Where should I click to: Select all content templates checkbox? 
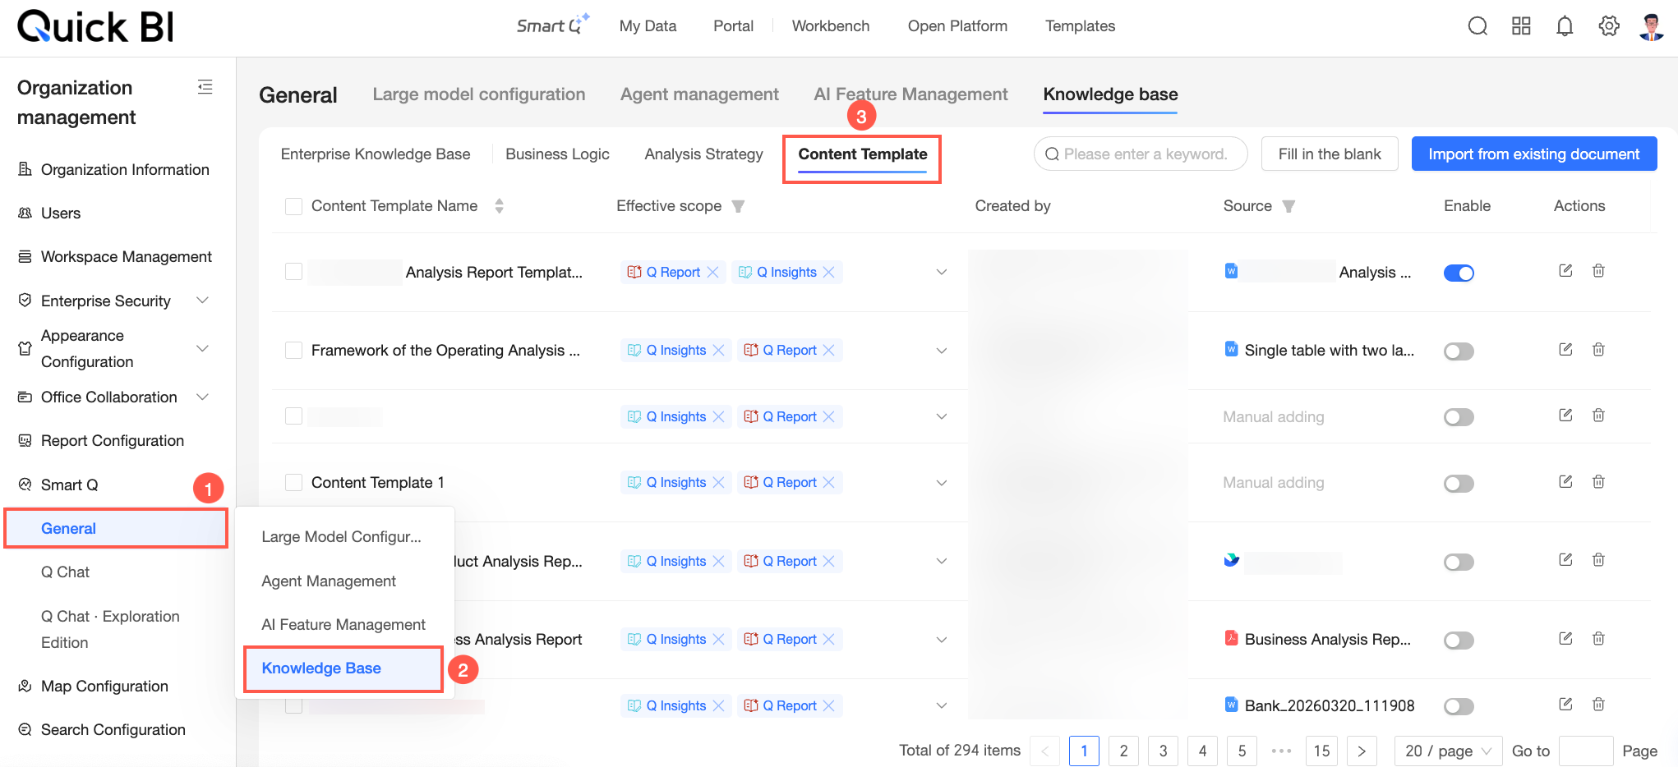pyautogui.click(x=293, y=206)
